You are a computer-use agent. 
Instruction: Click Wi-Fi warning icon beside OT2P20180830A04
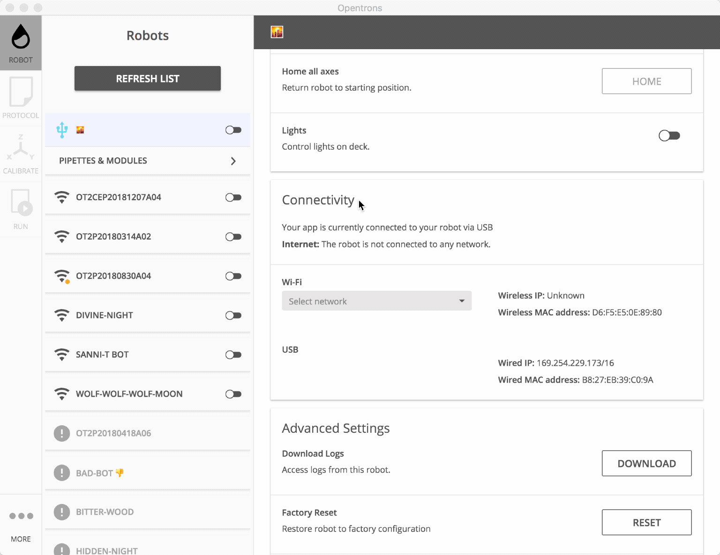pos(62,276)
